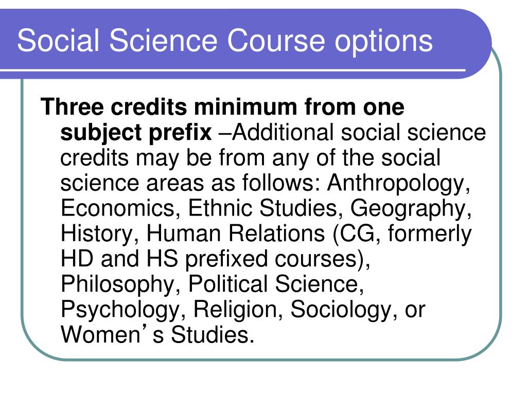Image resolution: width=527 pixels, height=395 pixels.
Task: Click the 'CG' prefix in parentheses
Action: (357, 233)
